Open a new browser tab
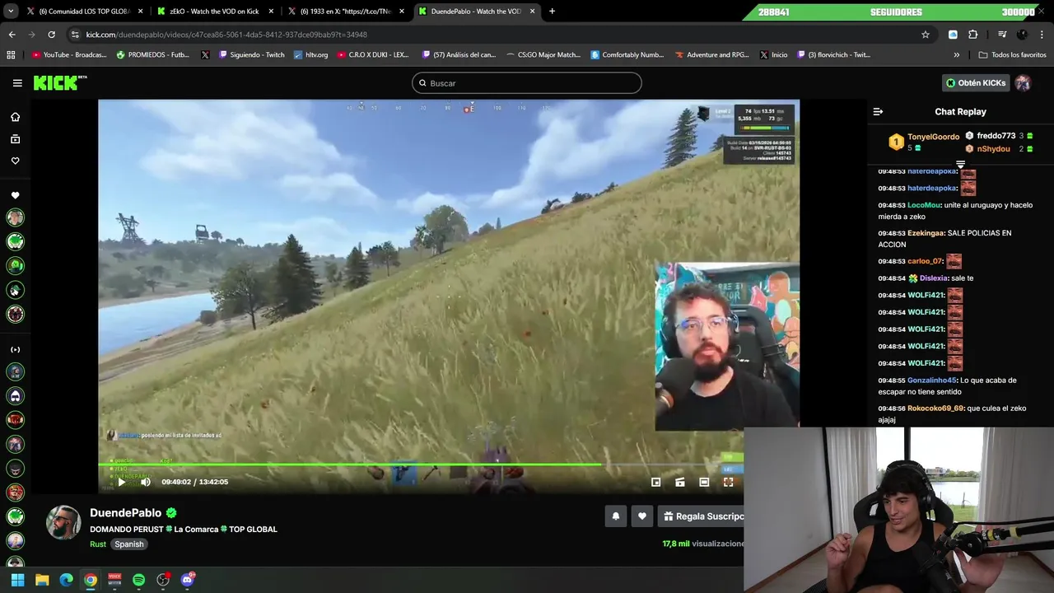 (x=552, y=12)
